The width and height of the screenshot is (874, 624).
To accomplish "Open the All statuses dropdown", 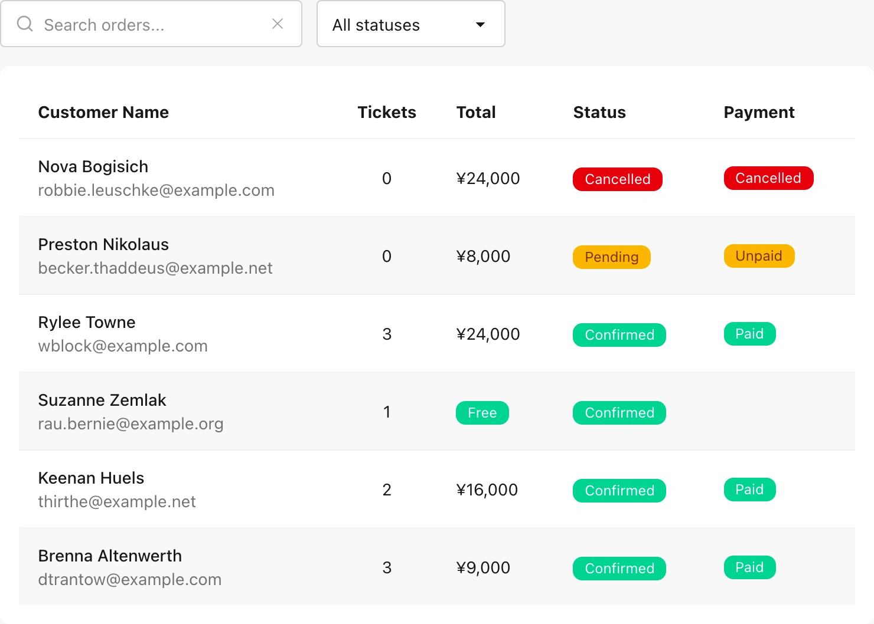I will click(x=411, y=24).
